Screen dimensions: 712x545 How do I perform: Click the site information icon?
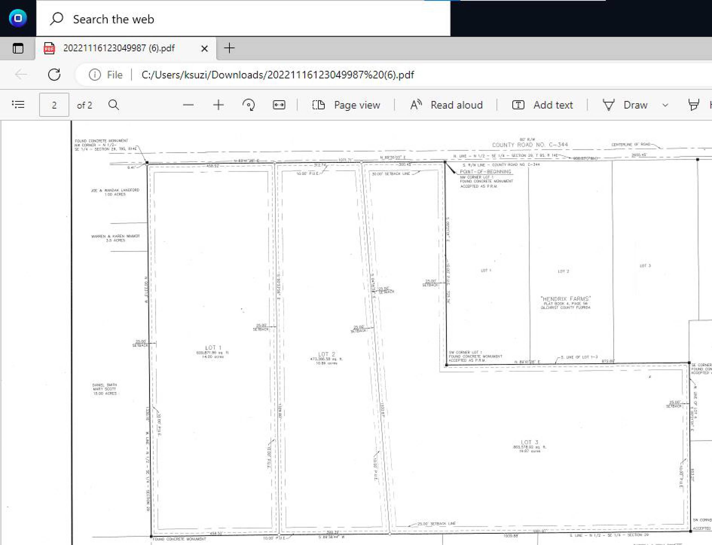click(95, 75)
